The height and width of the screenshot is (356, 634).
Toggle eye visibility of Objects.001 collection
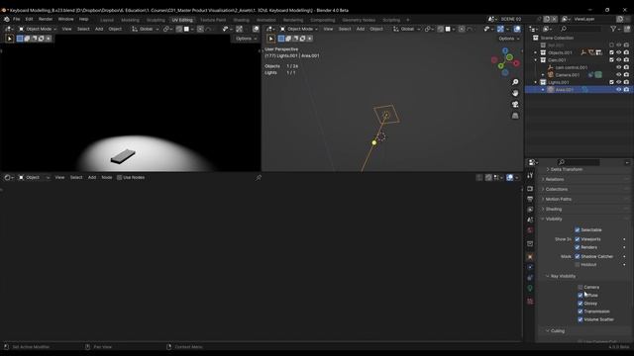coord(618,52)
